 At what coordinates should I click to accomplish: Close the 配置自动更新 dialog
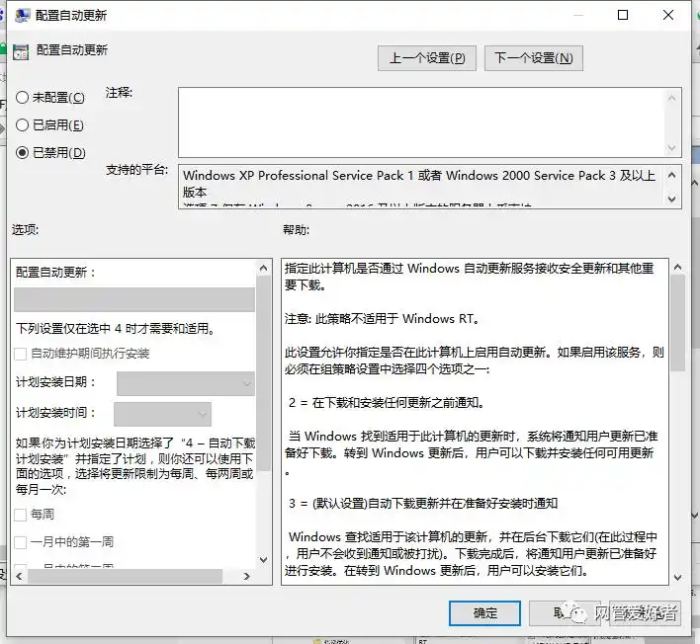point(668,15)
